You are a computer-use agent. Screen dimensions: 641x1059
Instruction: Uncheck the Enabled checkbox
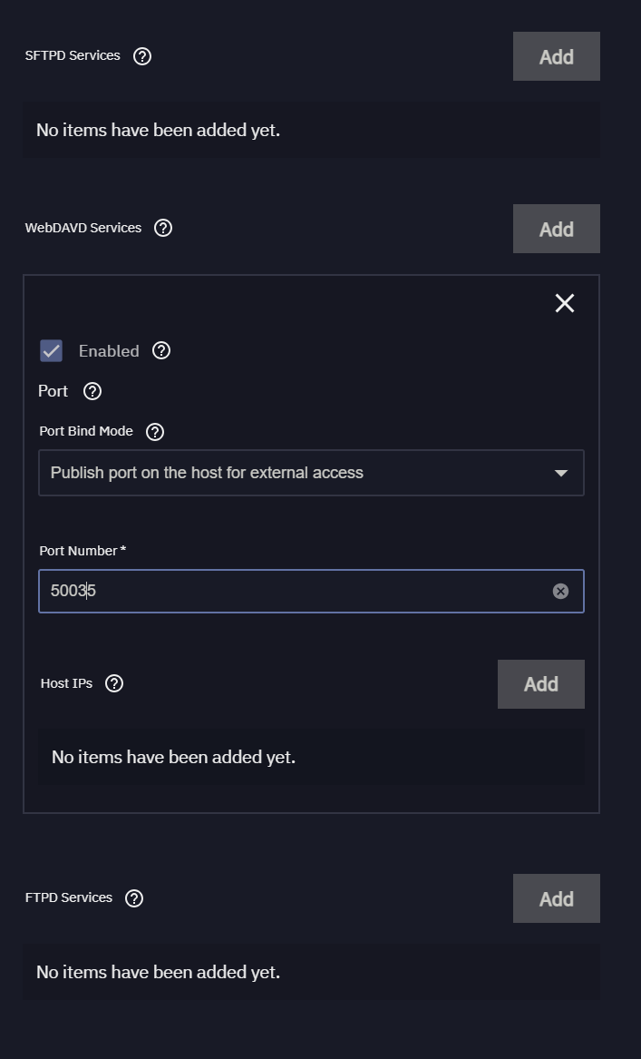pyautogui.click(x=52, y=351)
